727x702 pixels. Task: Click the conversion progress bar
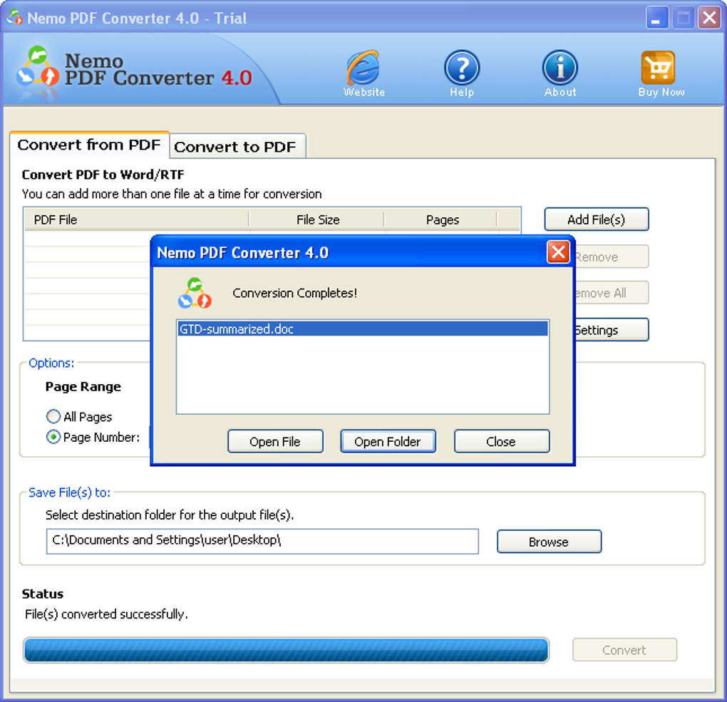pos(286,650)
